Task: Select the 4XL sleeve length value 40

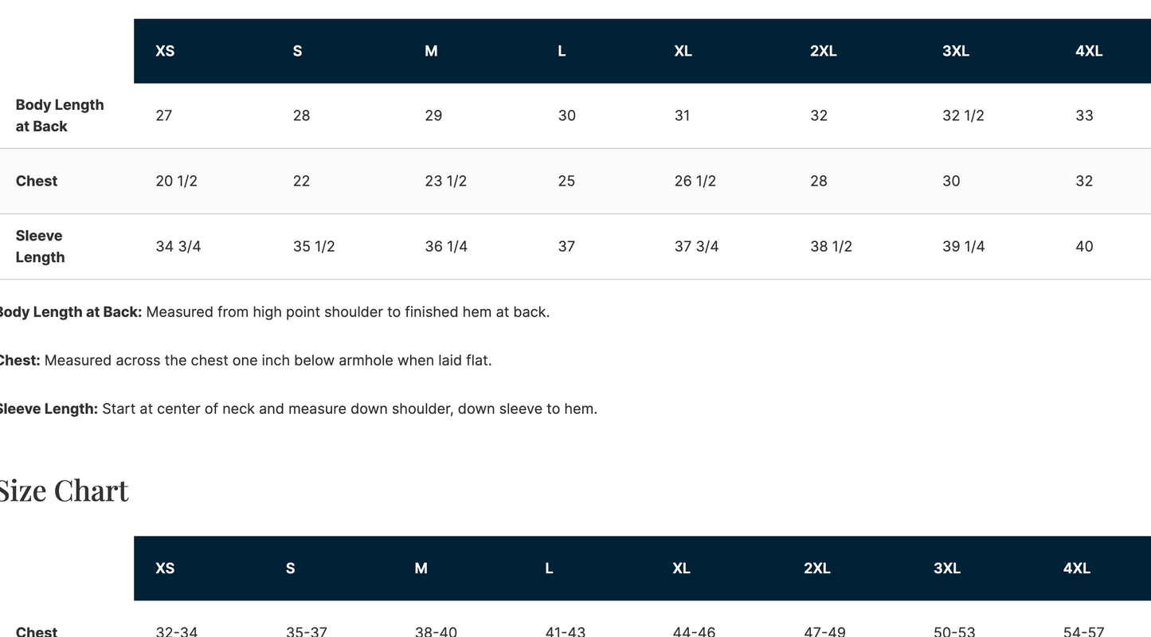Action: 1084,246
